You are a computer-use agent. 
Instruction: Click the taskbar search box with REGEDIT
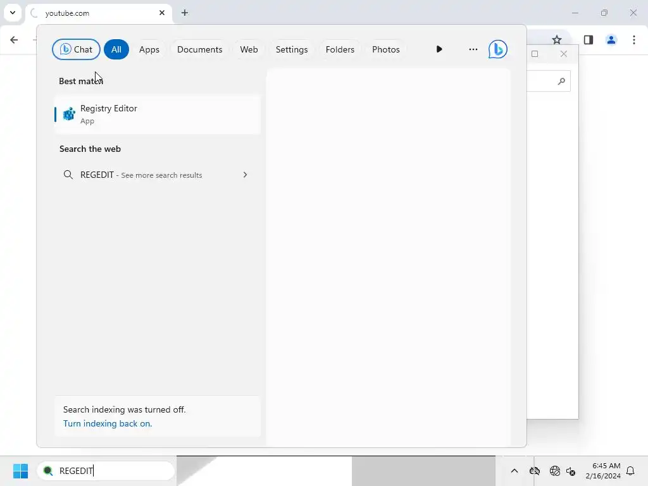point(106,471)
